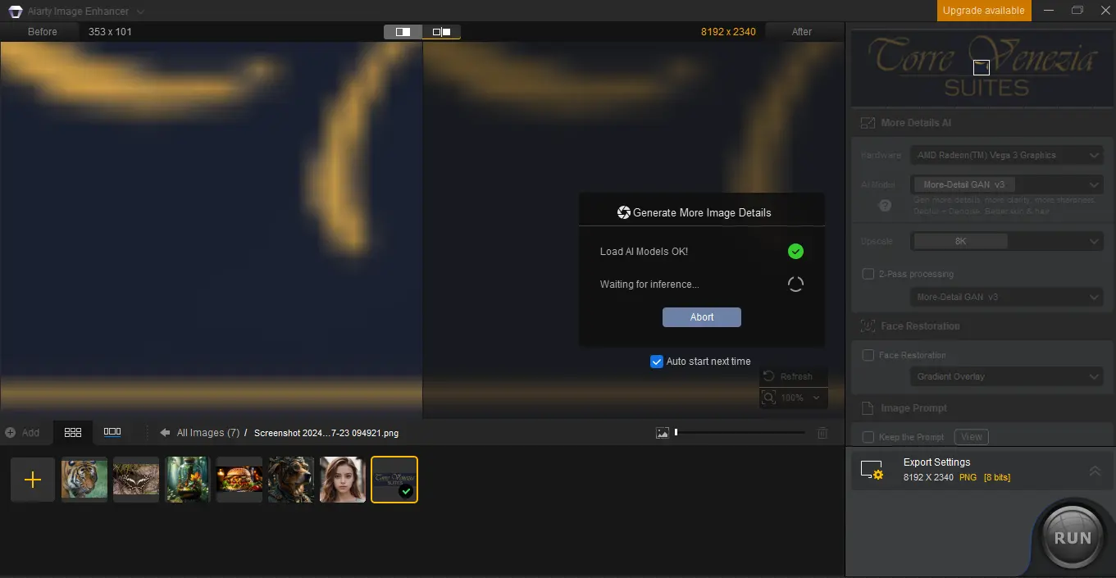The image size is (1116, 578).
Task: Select the butterfly thumbnail
Action: [x=136, y=480]
